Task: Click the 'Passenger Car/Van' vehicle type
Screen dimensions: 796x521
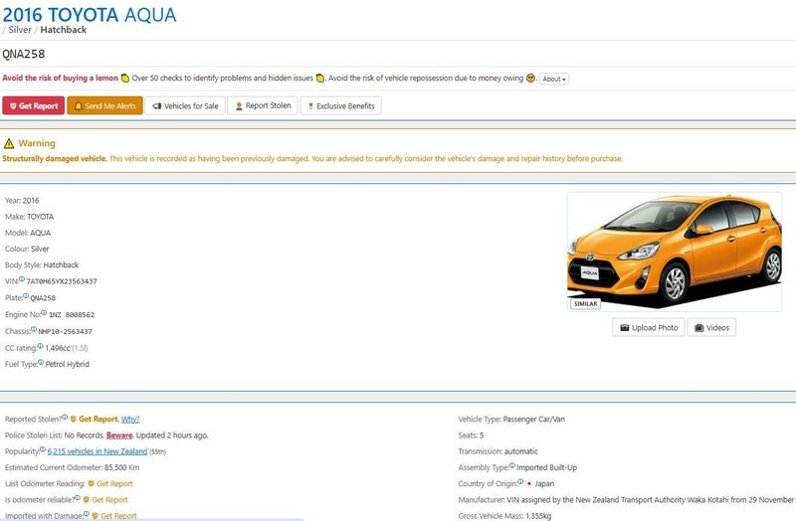Action: (x=534, y=419)
